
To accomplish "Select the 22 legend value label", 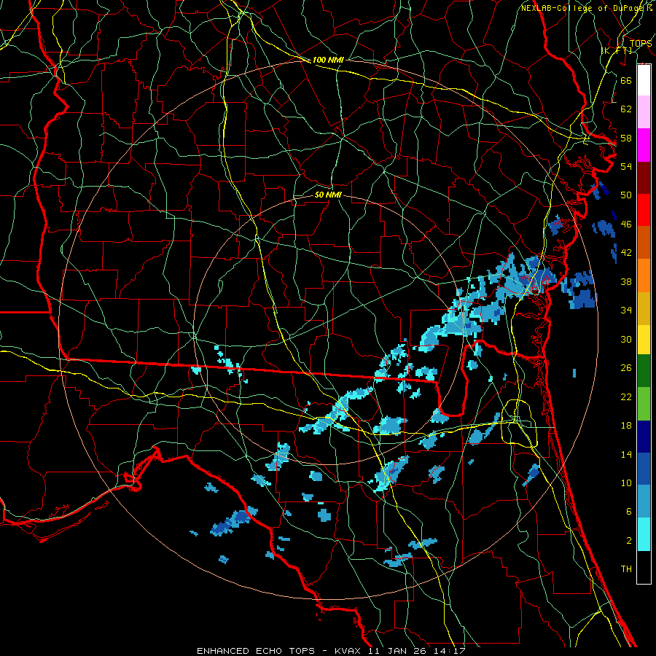I will pyautogui.click(x=626, y=397).
